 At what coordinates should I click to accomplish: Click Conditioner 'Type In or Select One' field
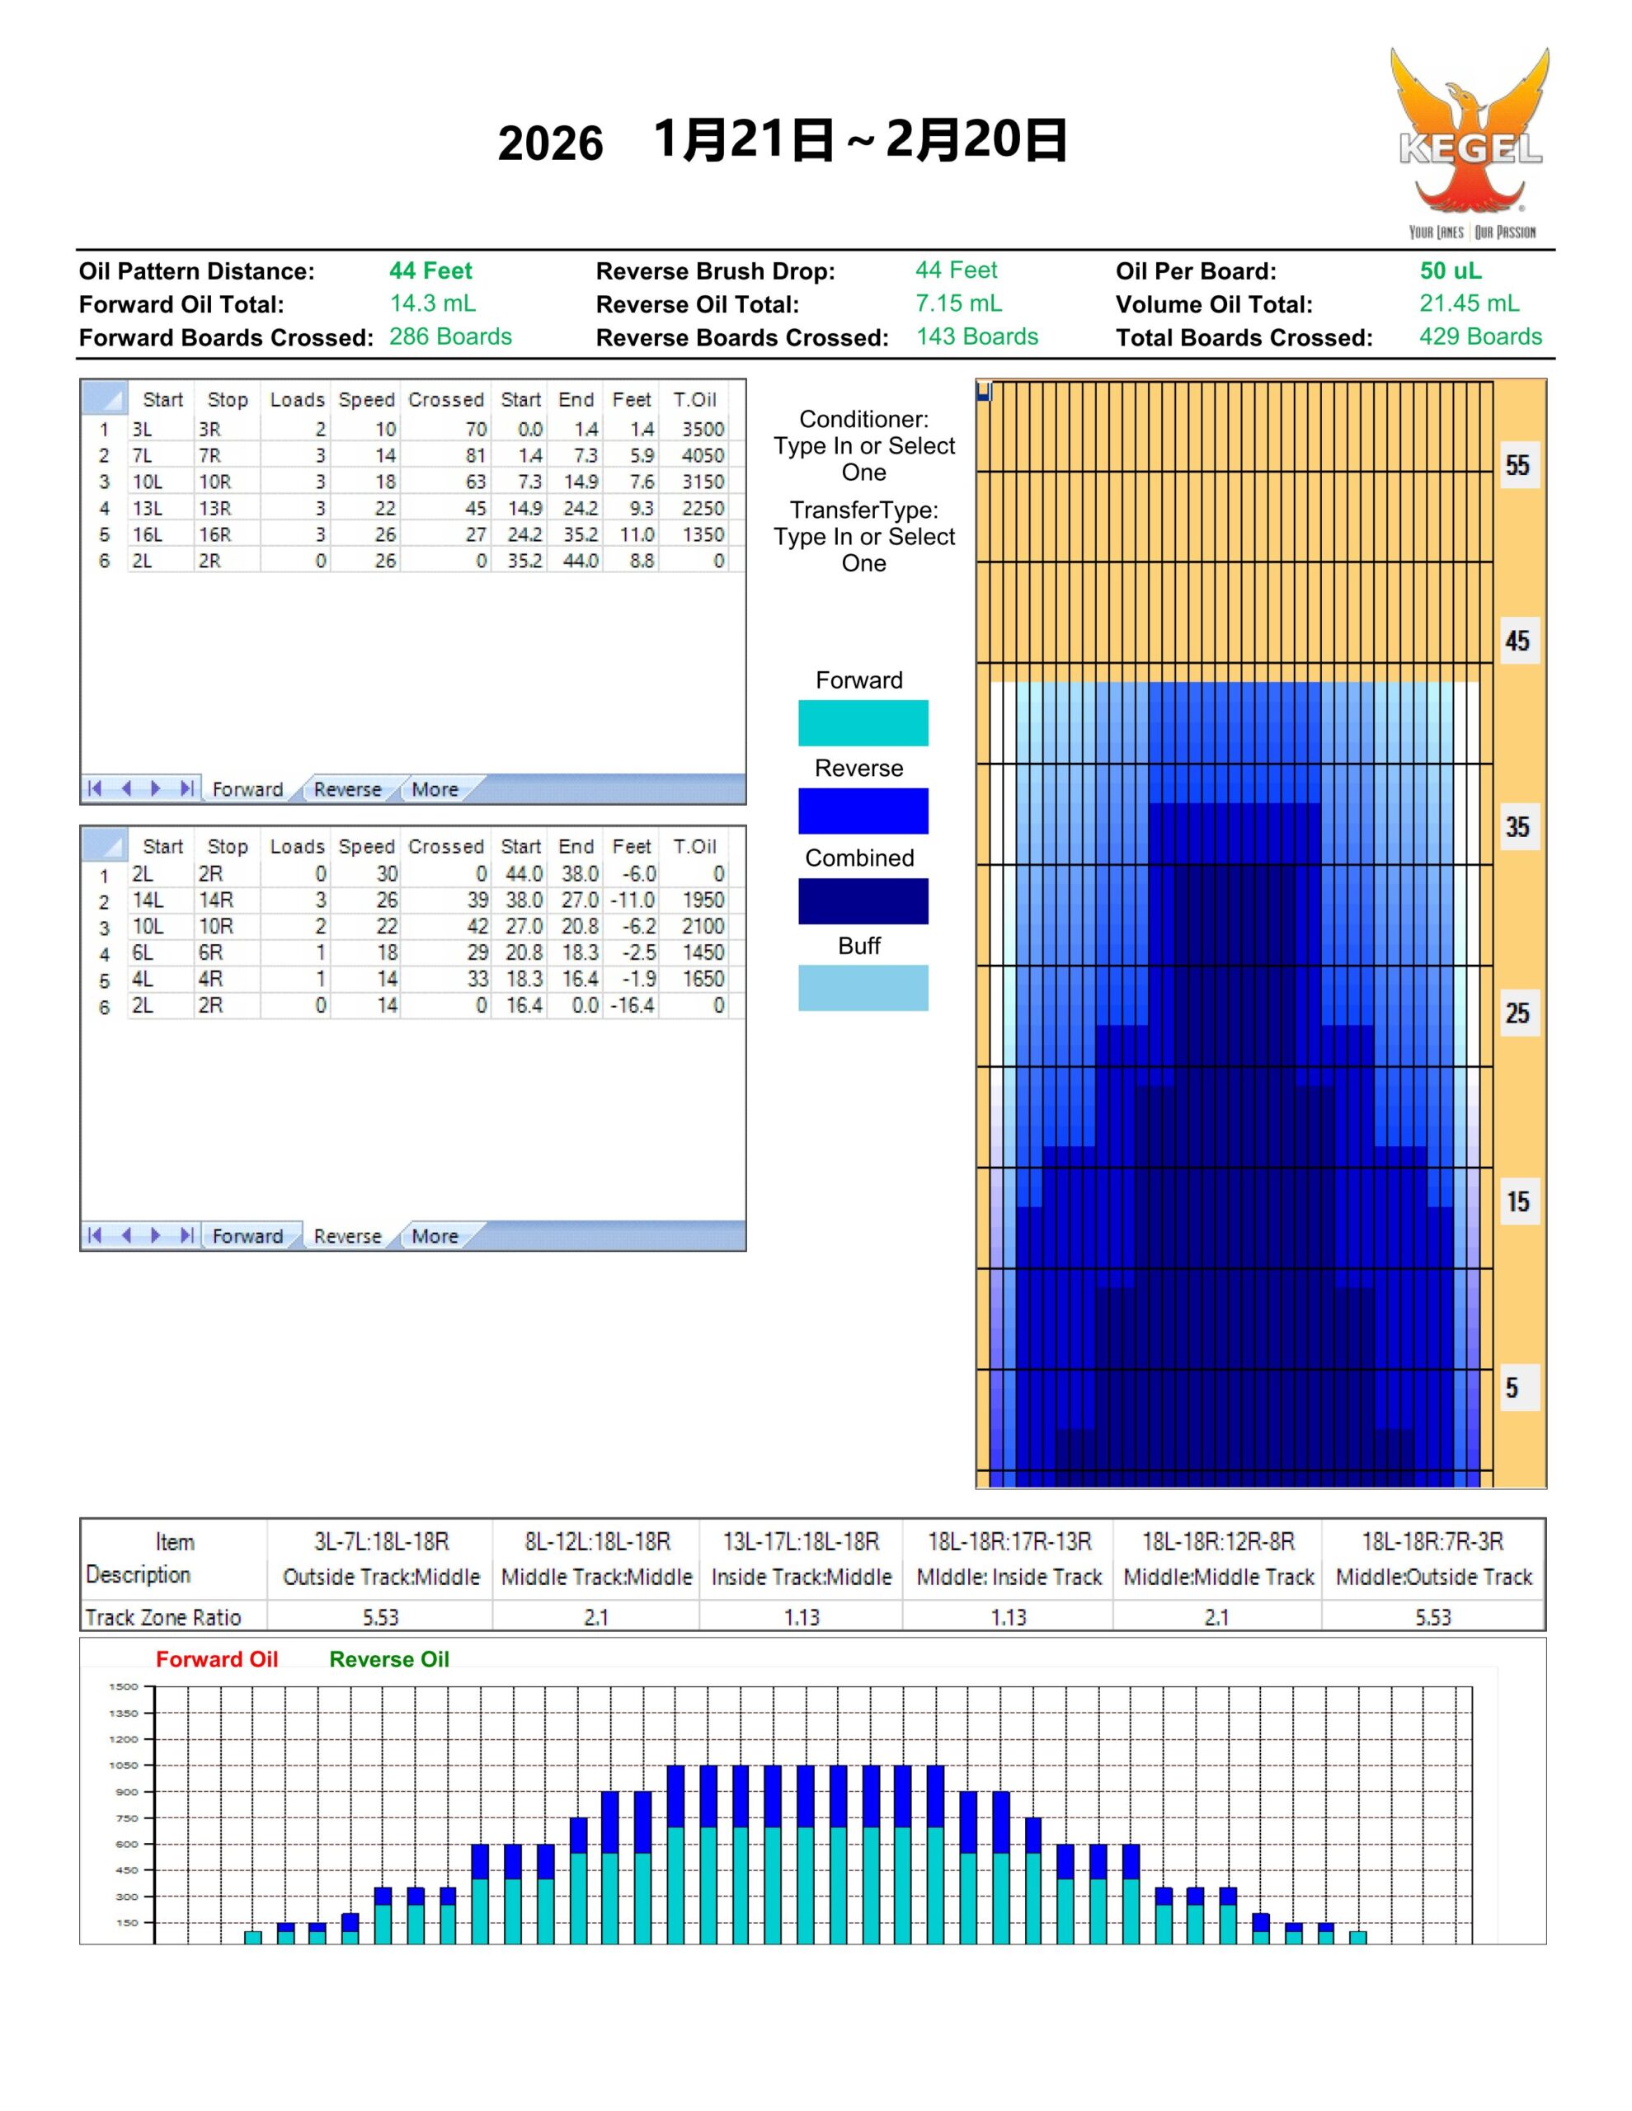(x=863, y=459)
